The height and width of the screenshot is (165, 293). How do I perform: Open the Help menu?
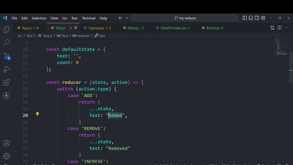103,18
